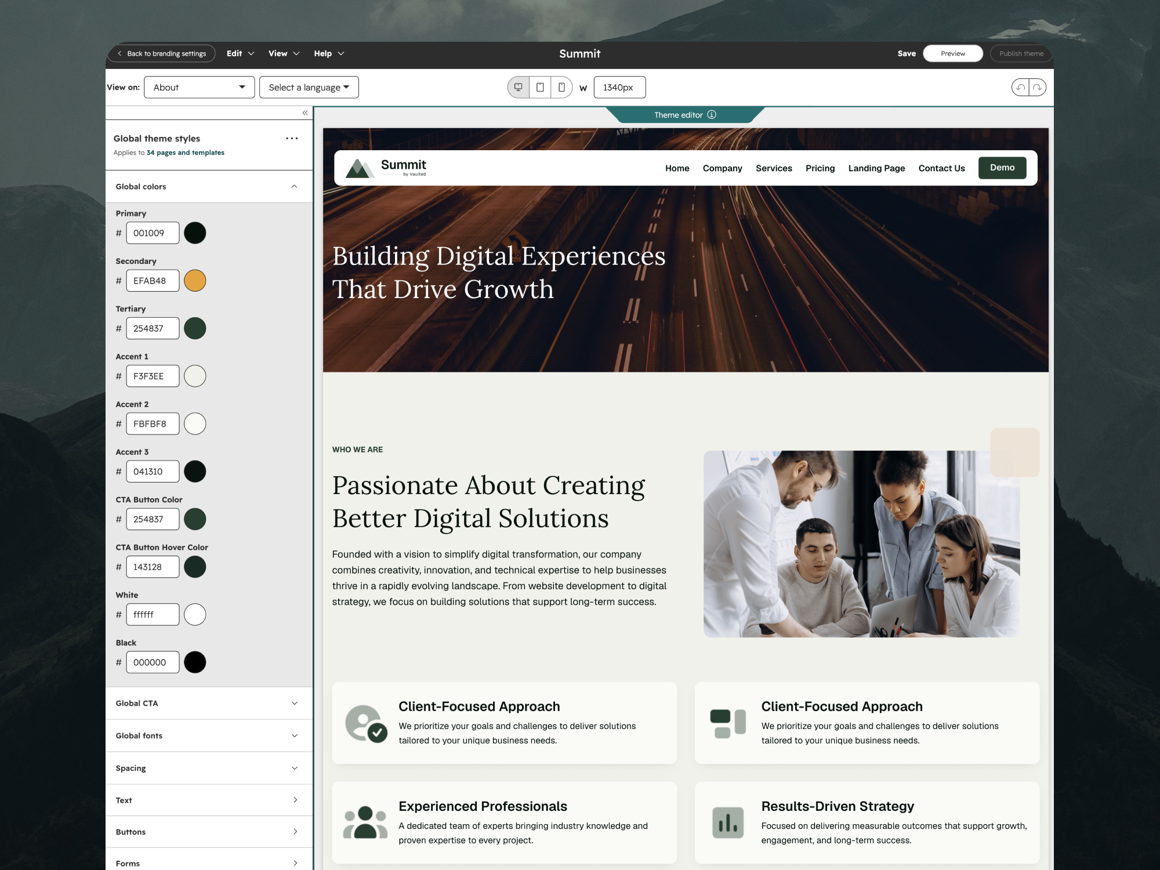This screenshot has width=1160, height=870.
Task: Open the Tertiary green color swatch
Action: click(195, 328)
